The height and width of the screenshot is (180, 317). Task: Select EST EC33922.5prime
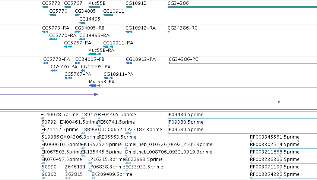click(144, 167)
